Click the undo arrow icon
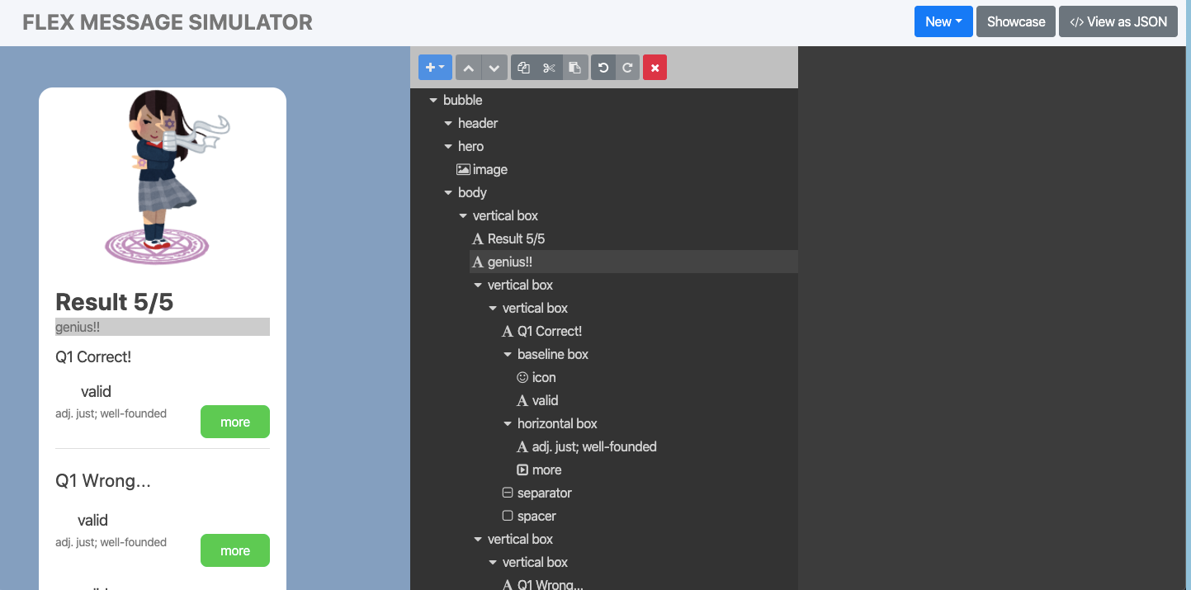The image size is (1191, 590). click(x=603, y=68)
